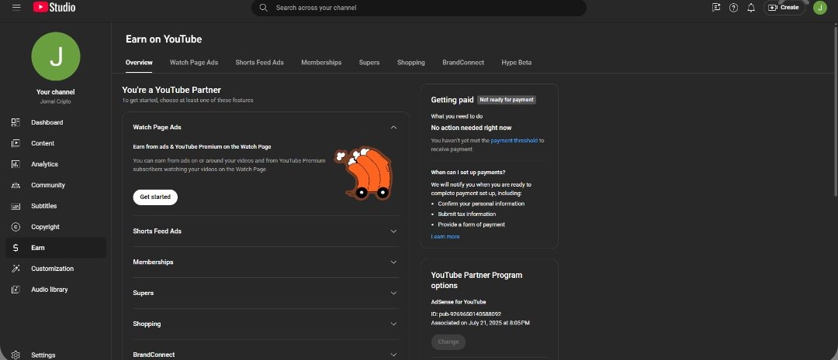
Task: Click the Content sidebar icon
Action: click(16, 143)
